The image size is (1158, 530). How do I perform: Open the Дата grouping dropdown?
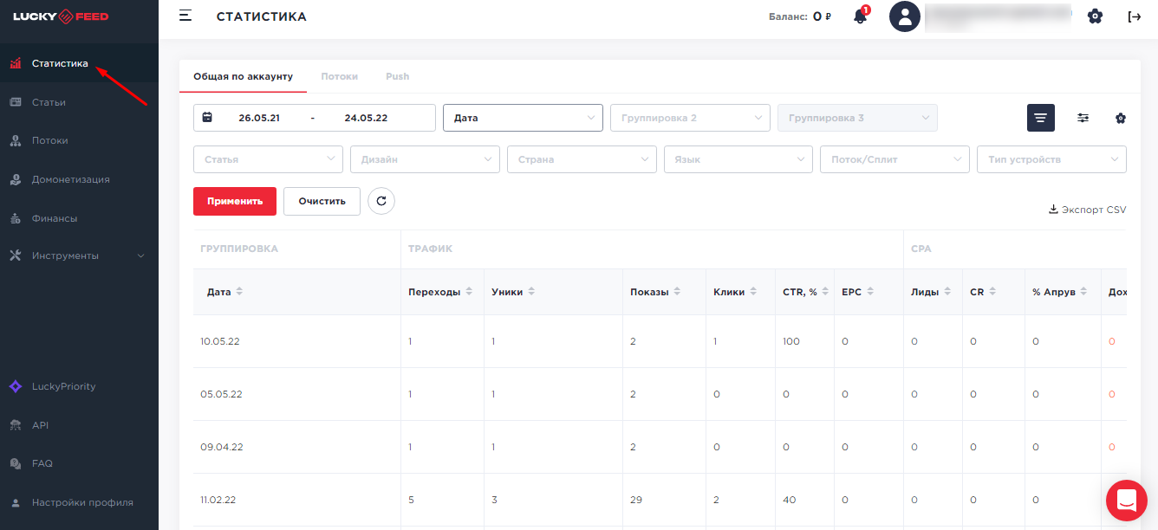[x=523, y=118]
